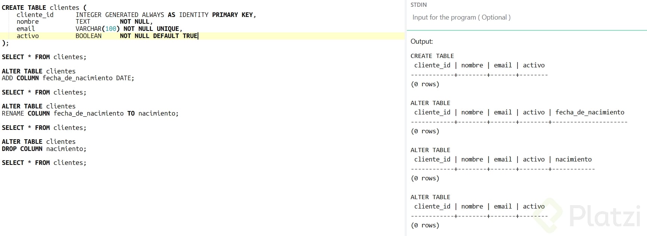
Task: Click the CREATE TABLE clientes opening line
Action: coord(44,8)
